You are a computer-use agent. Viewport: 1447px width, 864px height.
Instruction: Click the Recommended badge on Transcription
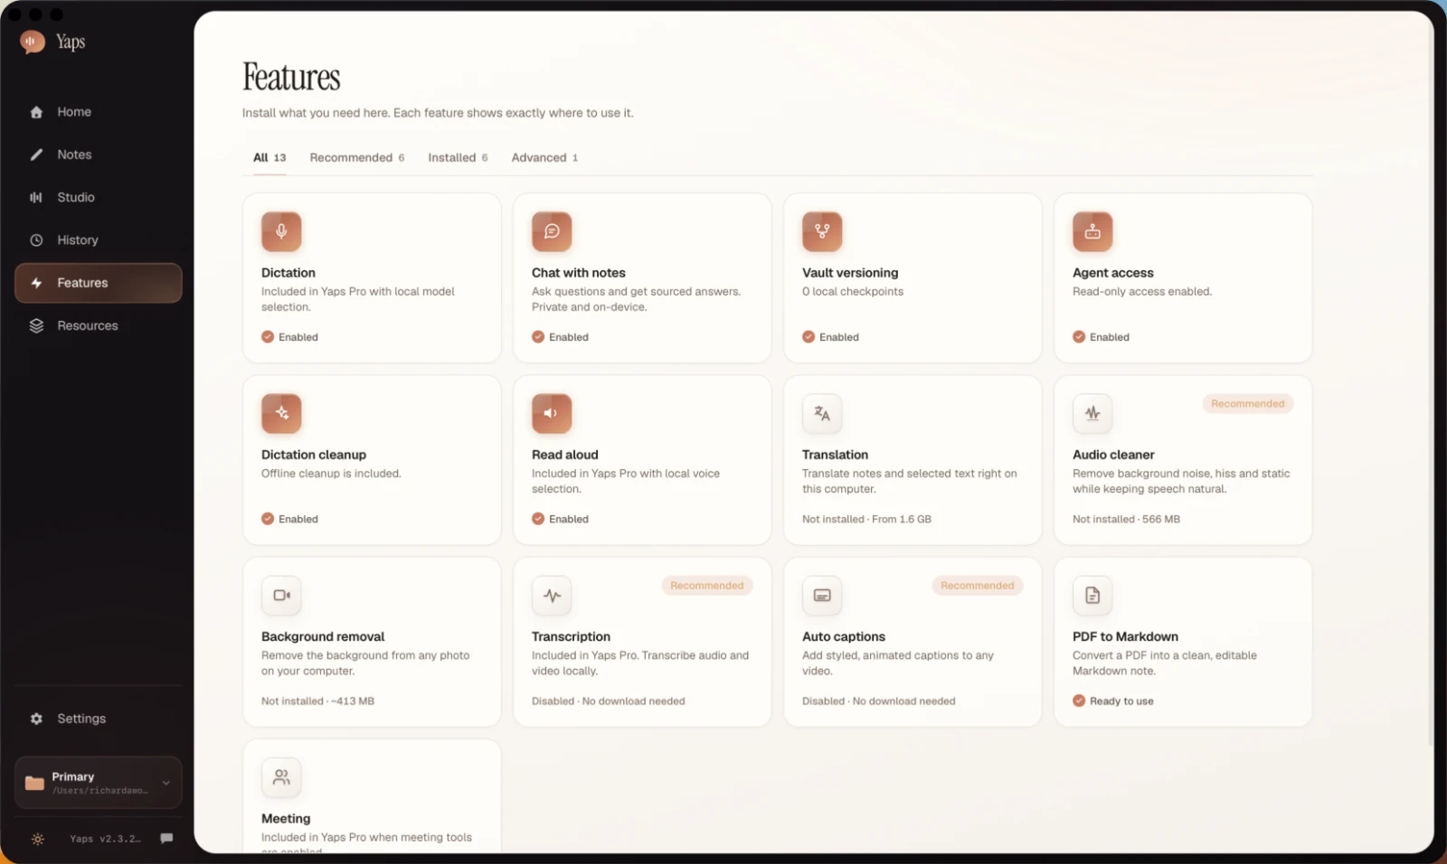click(x=706, y=586)
